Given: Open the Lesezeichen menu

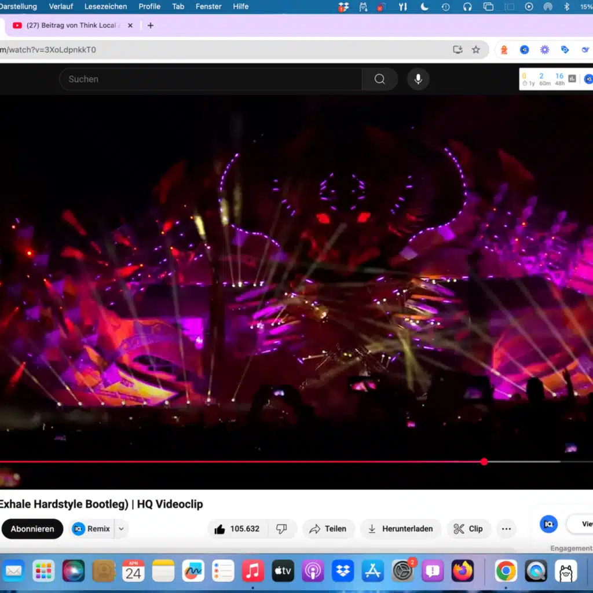Looking at the screenshot, I should (x=105, y=6).
